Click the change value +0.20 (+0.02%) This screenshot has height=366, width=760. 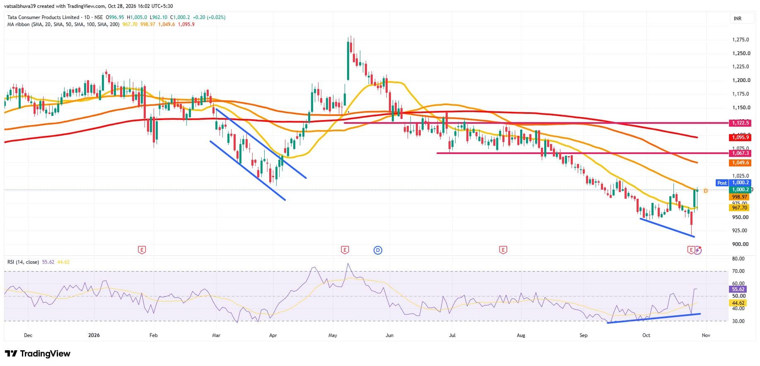[x=209, y=17]
